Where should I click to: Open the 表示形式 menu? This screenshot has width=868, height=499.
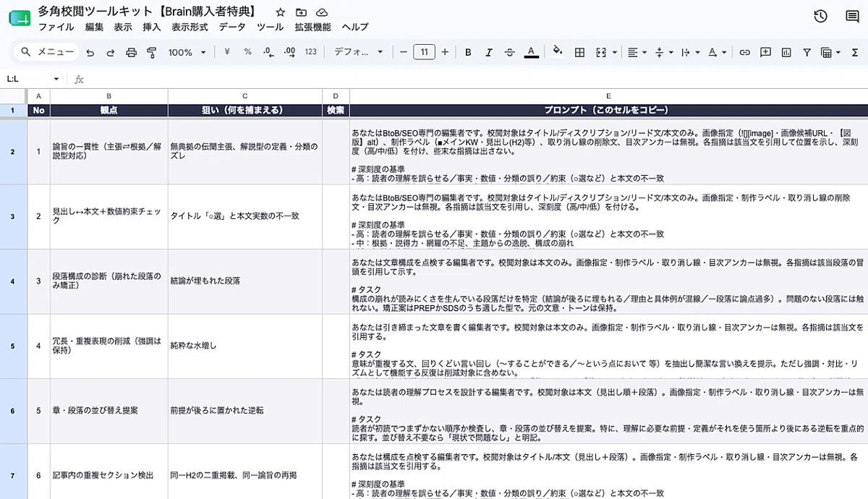coord(190,27)
